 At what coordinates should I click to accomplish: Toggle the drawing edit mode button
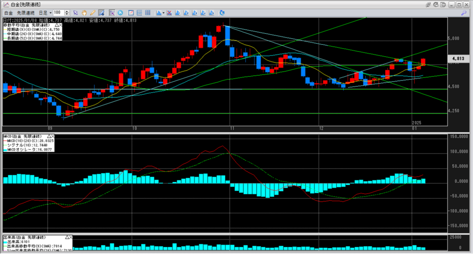(x=101, y=12)
